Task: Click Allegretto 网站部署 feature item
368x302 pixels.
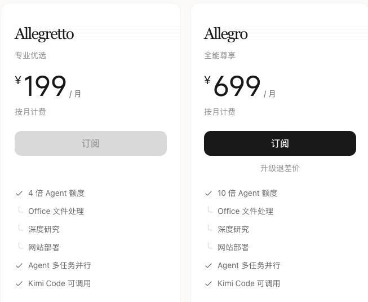Action: pyautogui.click(x=44, y=247)
